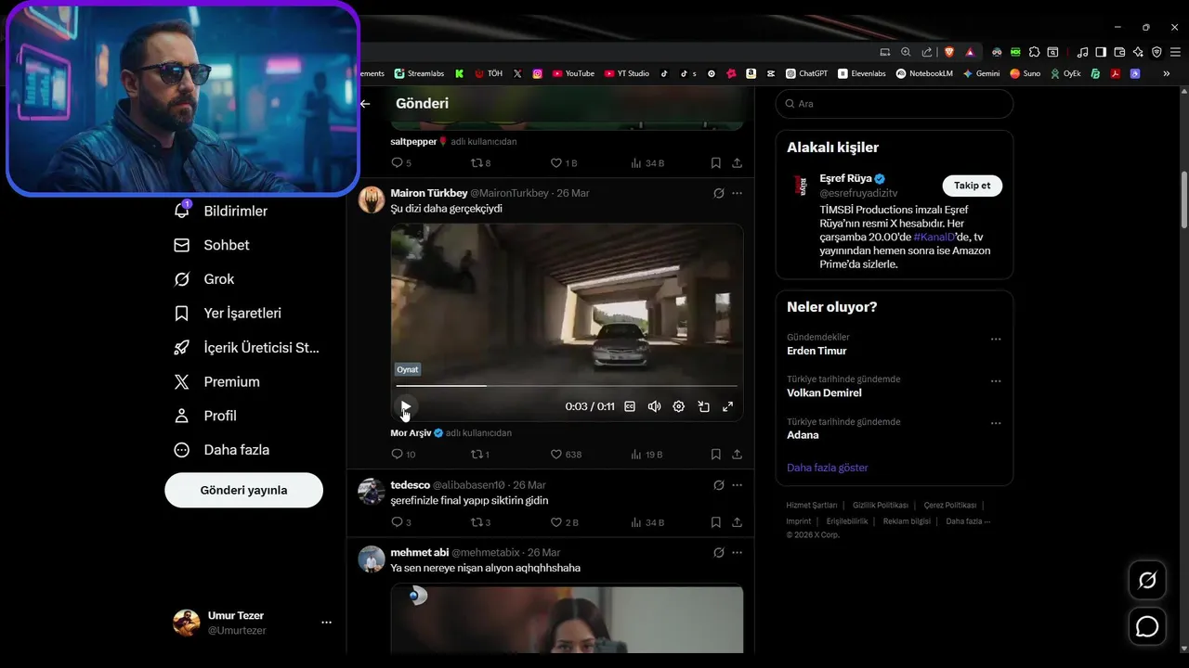Open the YouTube bookmark
1189x668 pixels.
[573, 73]
